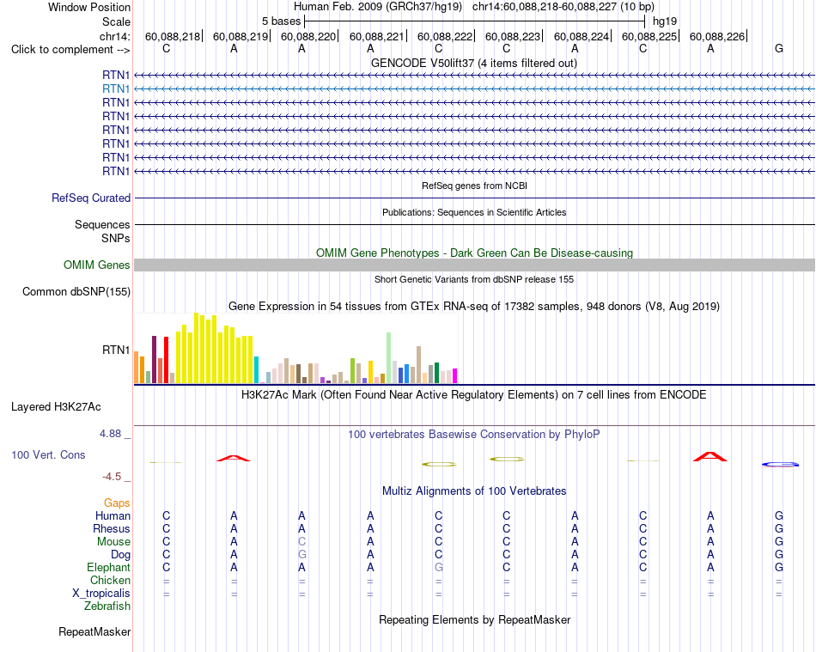The image size is (816, 652).
Task: Select the Zebrafish species row label
Action: [x=107, y=606]
